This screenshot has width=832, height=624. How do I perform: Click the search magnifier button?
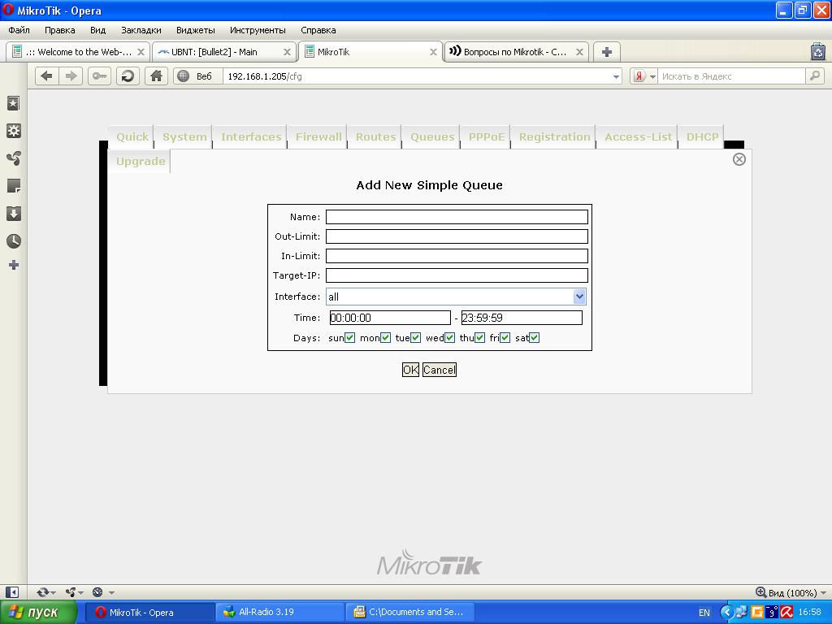point(814,76)
